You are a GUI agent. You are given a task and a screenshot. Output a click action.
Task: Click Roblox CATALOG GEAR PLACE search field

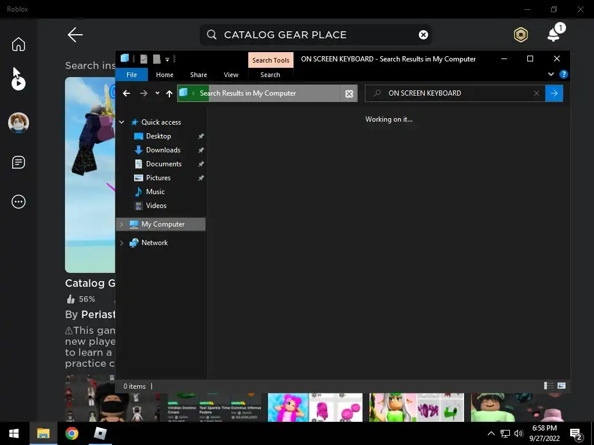tap(315, 35)
